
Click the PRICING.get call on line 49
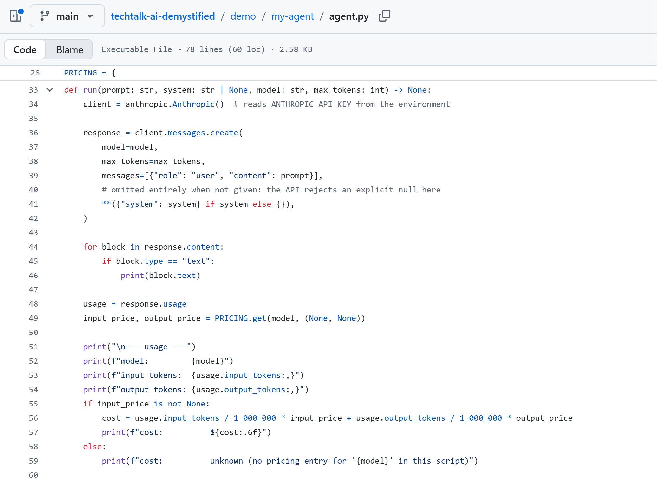(x=240, y=318)
